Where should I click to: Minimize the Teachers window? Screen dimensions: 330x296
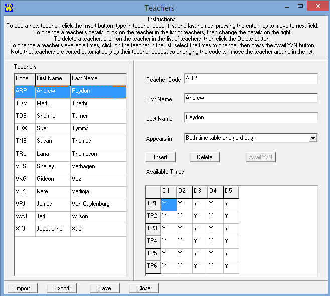(287, 7)
